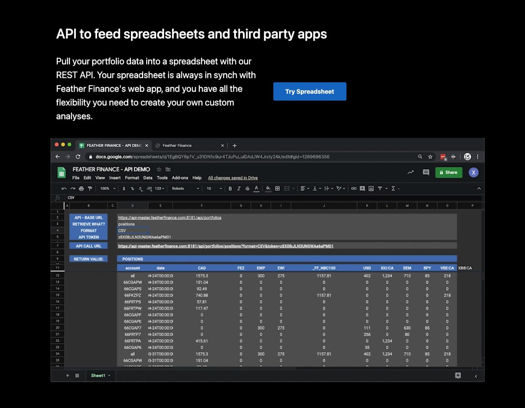Increase decimal places in the toolbar
525x408 pixels.
click(x=149, y=189)
